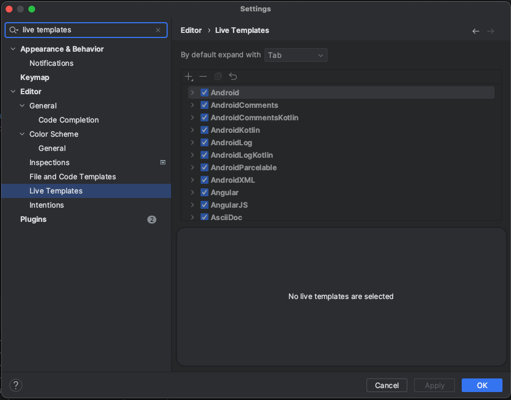Image resolution: width=511 pixels, height=400 pixels.
Task: Open the Help question mark button
Action: click(x=16, y=385)
